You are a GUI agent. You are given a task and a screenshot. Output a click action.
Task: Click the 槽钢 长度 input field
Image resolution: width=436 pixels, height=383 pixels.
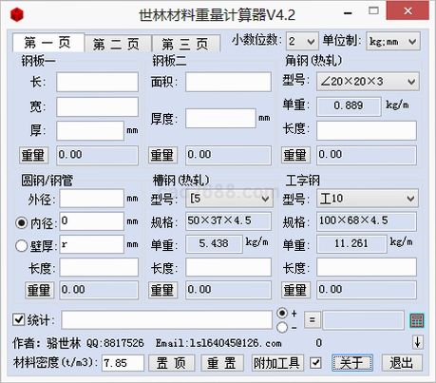tap(228, 267)
